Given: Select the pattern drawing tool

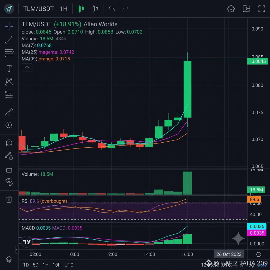Looking at the screenshot, I should coord(9,81).
